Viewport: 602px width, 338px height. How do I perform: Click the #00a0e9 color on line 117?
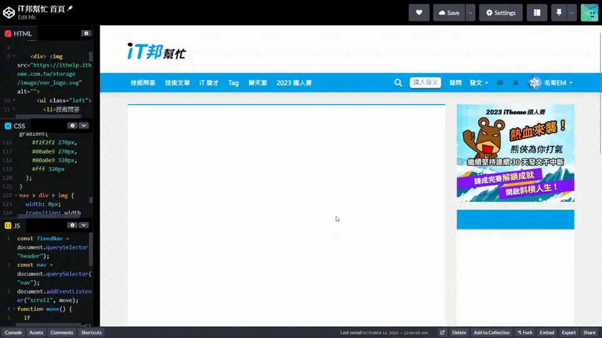pos(44,151)
